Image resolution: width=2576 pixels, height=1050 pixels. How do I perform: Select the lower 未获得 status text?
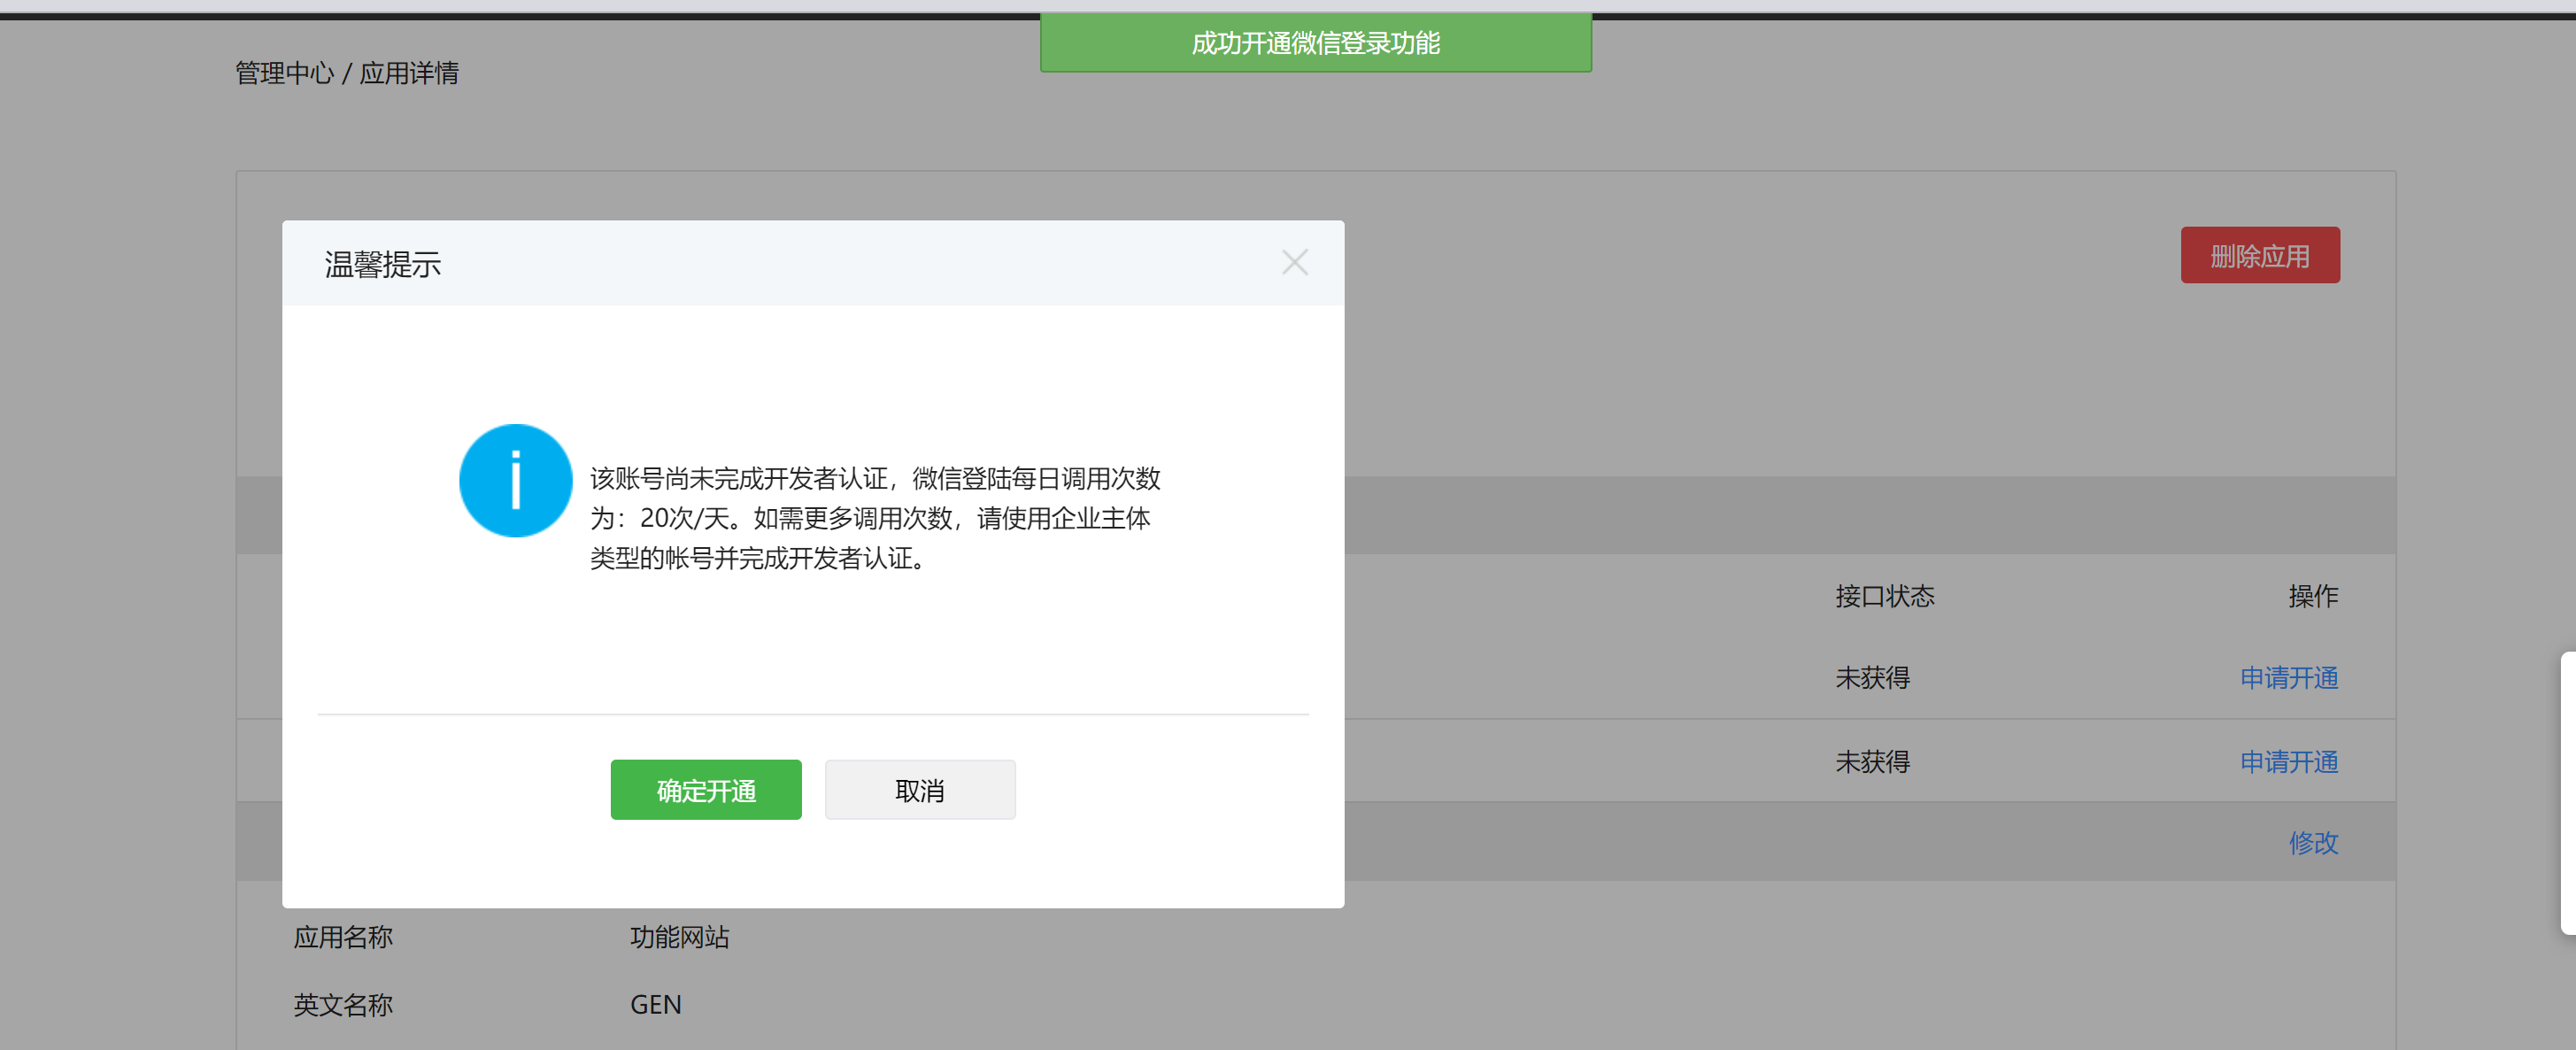click(x=1872, y=762)
